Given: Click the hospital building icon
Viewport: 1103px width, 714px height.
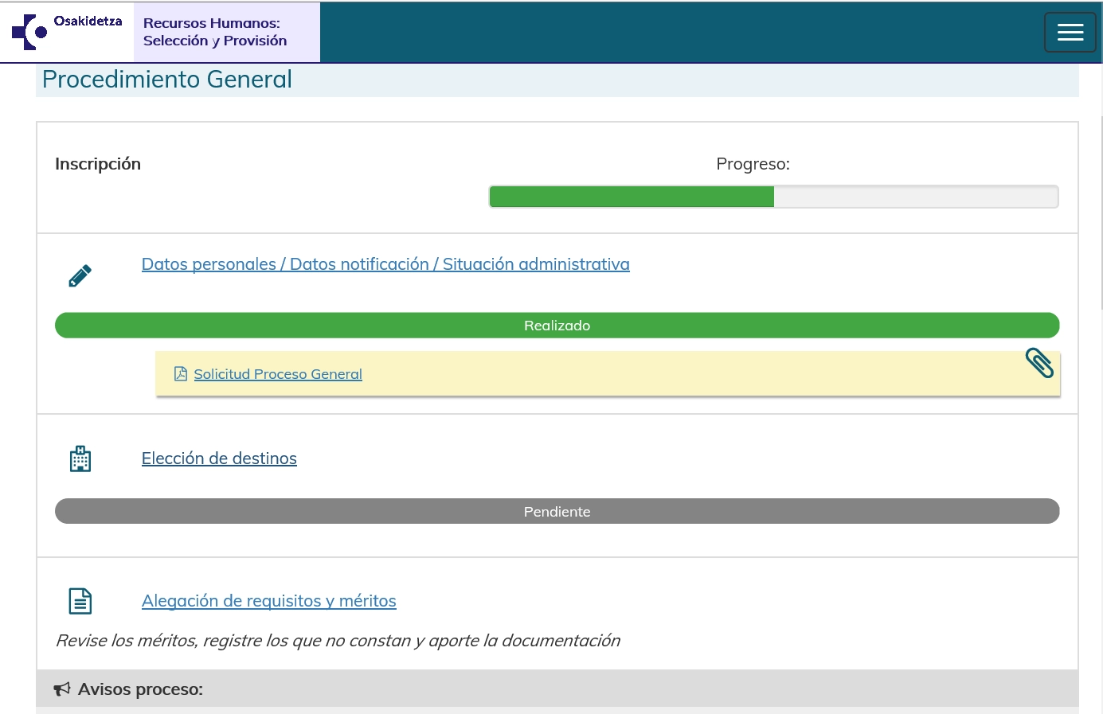Looking at the screenshot, I should (80, 458).
